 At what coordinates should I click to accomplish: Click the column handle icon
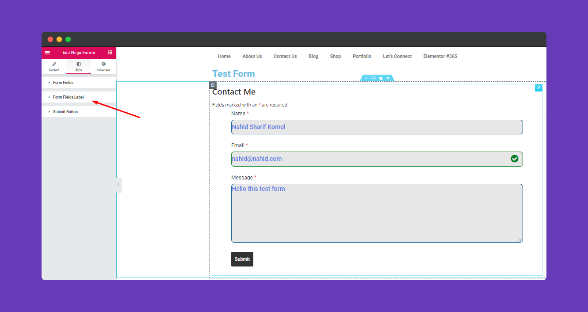[x=213, y=85]
